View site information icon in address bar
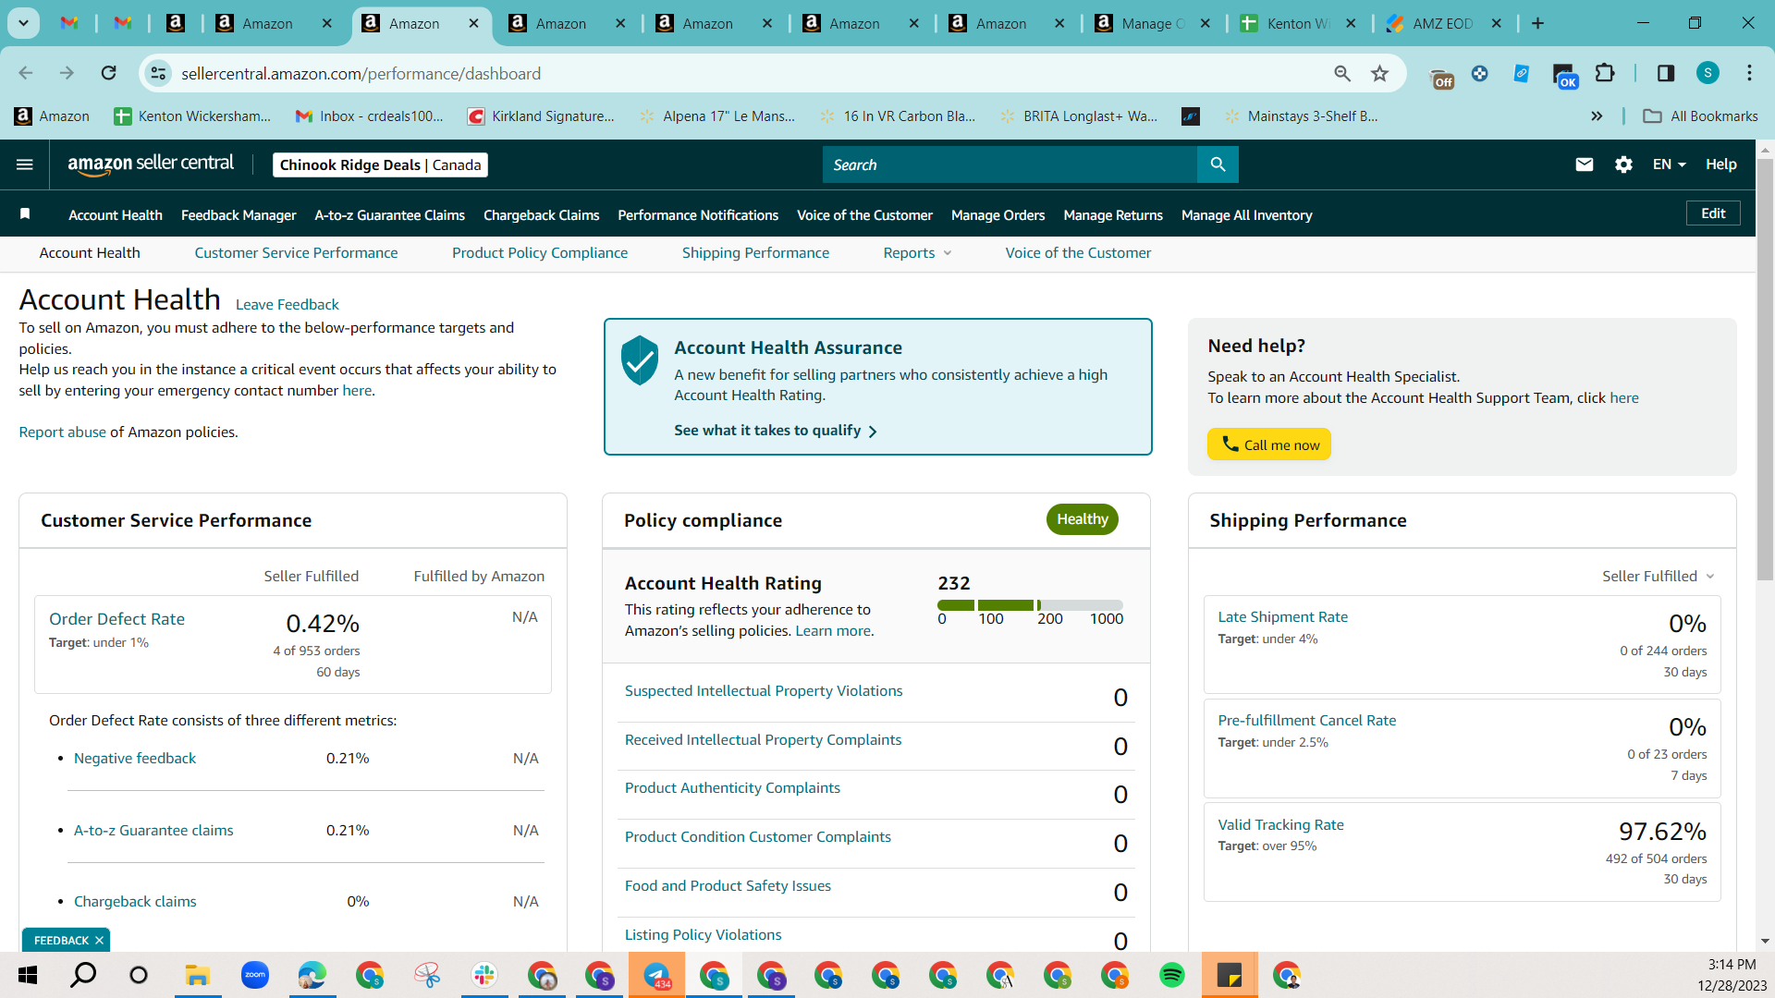 tap(159, 73)
